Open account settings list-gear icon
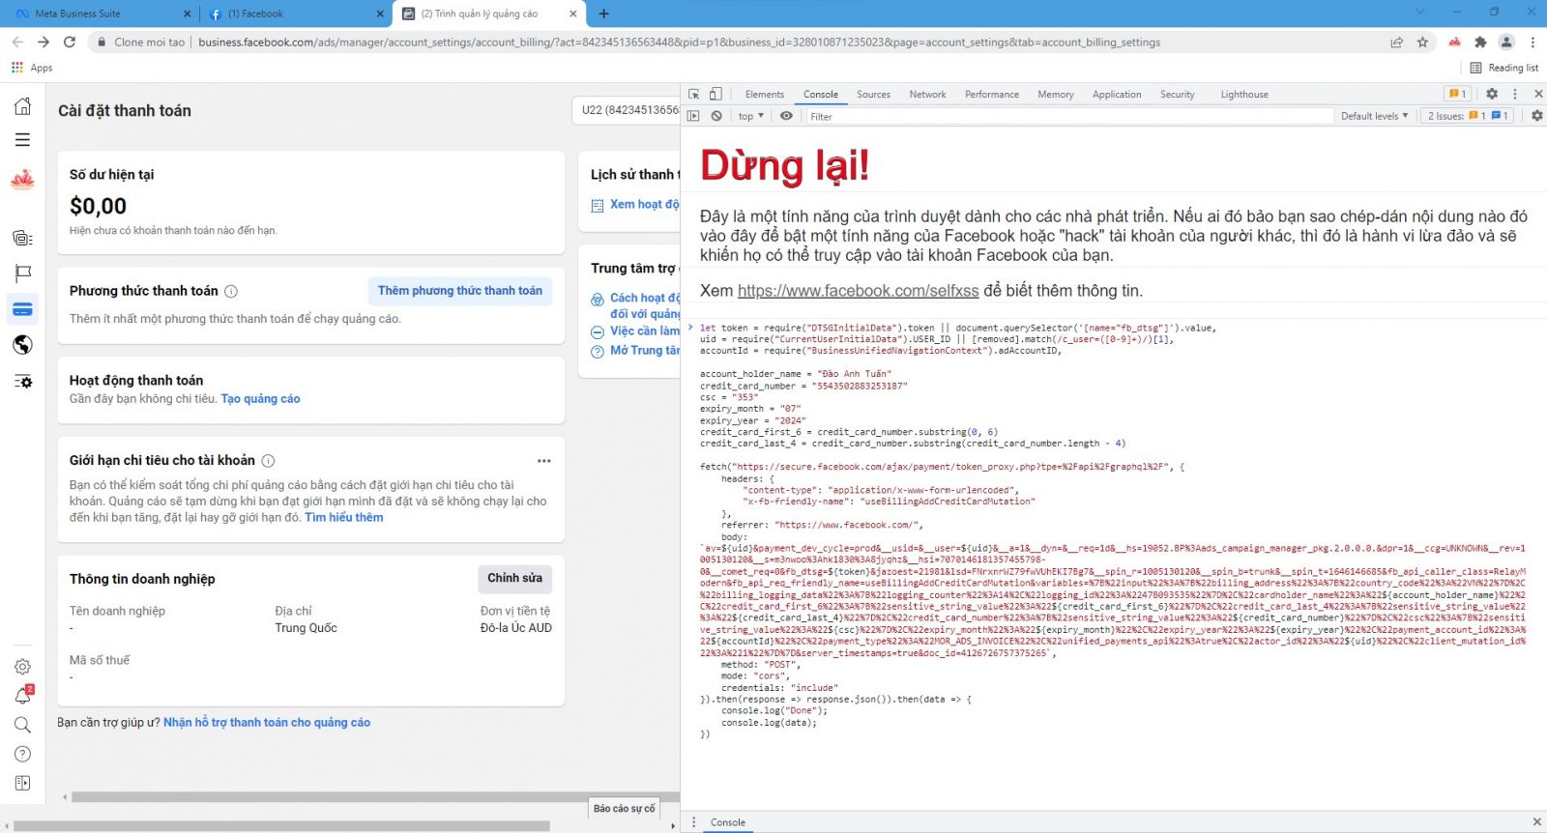The image size is (1547, 833). (x=22, y=382)
